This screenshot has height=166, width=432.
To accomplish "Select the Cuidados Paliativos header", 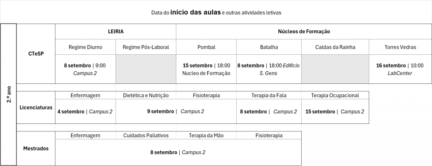I will tap(146, 135).
